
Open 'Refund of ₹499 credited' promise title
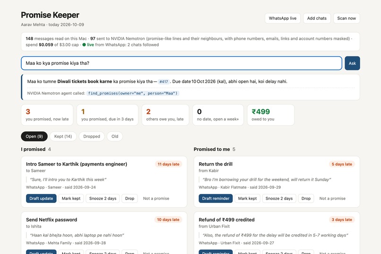pyautogui.click(x=227, y=220)
